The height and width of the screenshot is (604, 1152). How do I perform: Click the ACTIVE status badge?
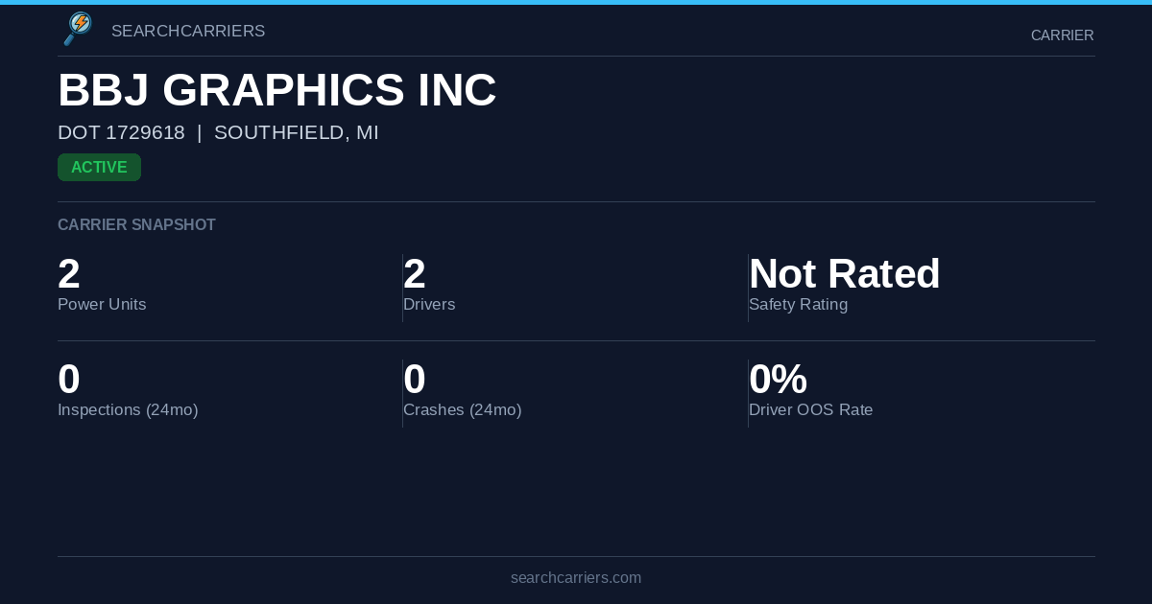point(99,168)
